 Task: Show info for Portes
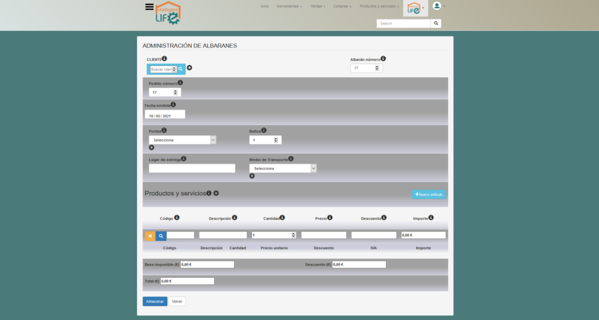(164, 130)
